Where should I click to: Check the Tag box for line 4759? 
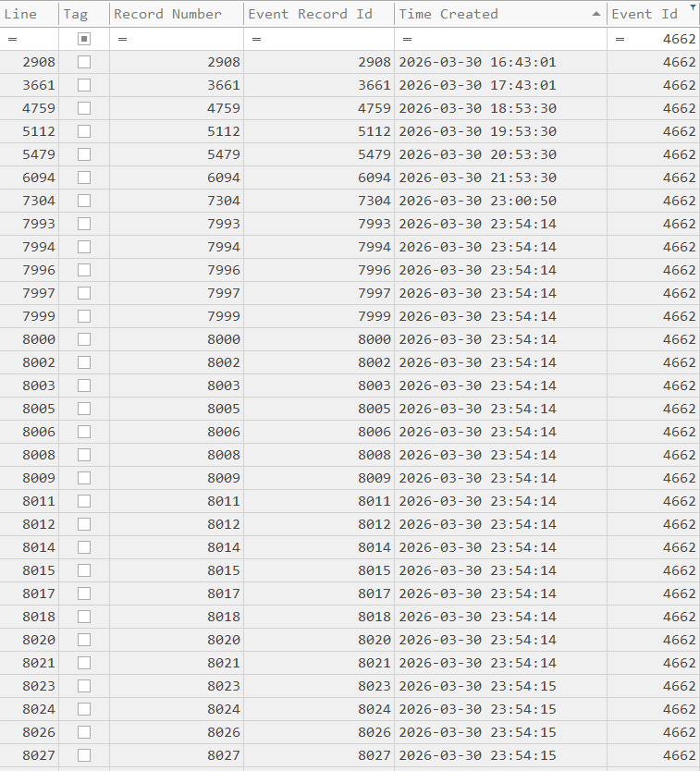click(x=84, y=108)
